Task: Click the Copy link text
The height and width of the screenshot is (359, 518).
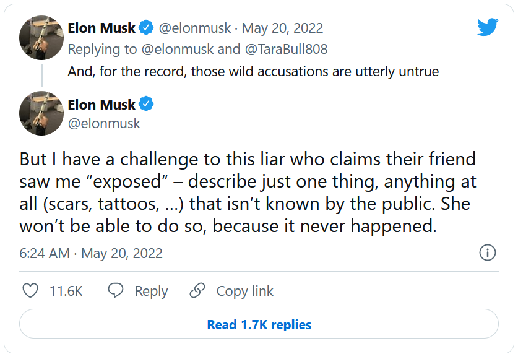Action: point(244,291)
